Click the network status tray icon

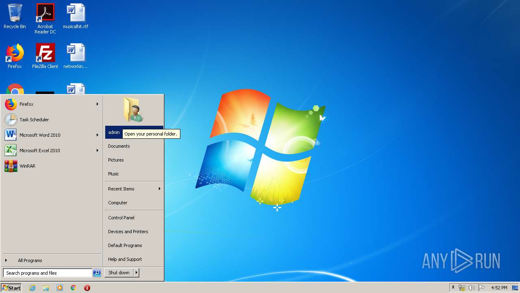(x=462, y=288)
